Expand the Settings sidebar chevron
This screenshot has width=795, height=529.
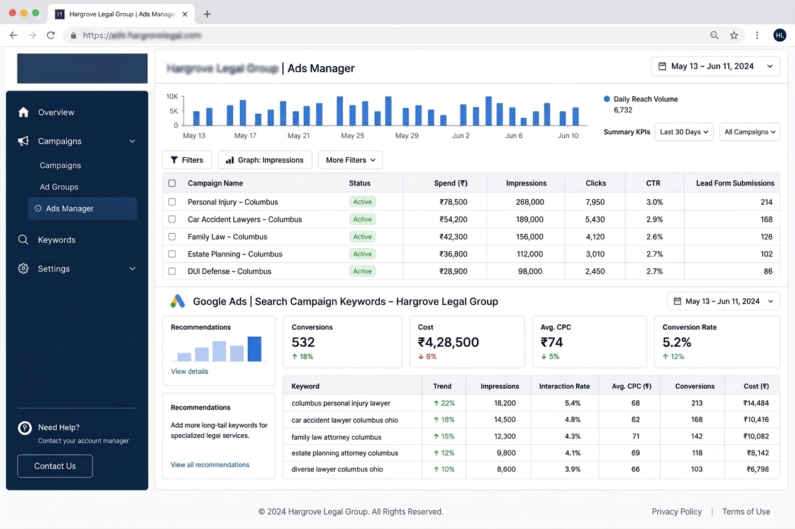[x=132, y=269]
